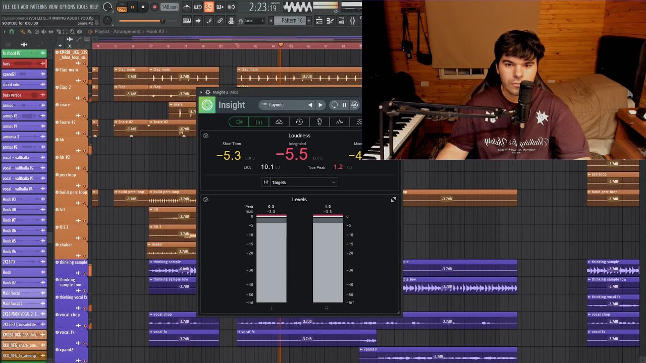Screen dimensions: 646x363
Task: Click the 2:23:19 time display
Action: 263,8
